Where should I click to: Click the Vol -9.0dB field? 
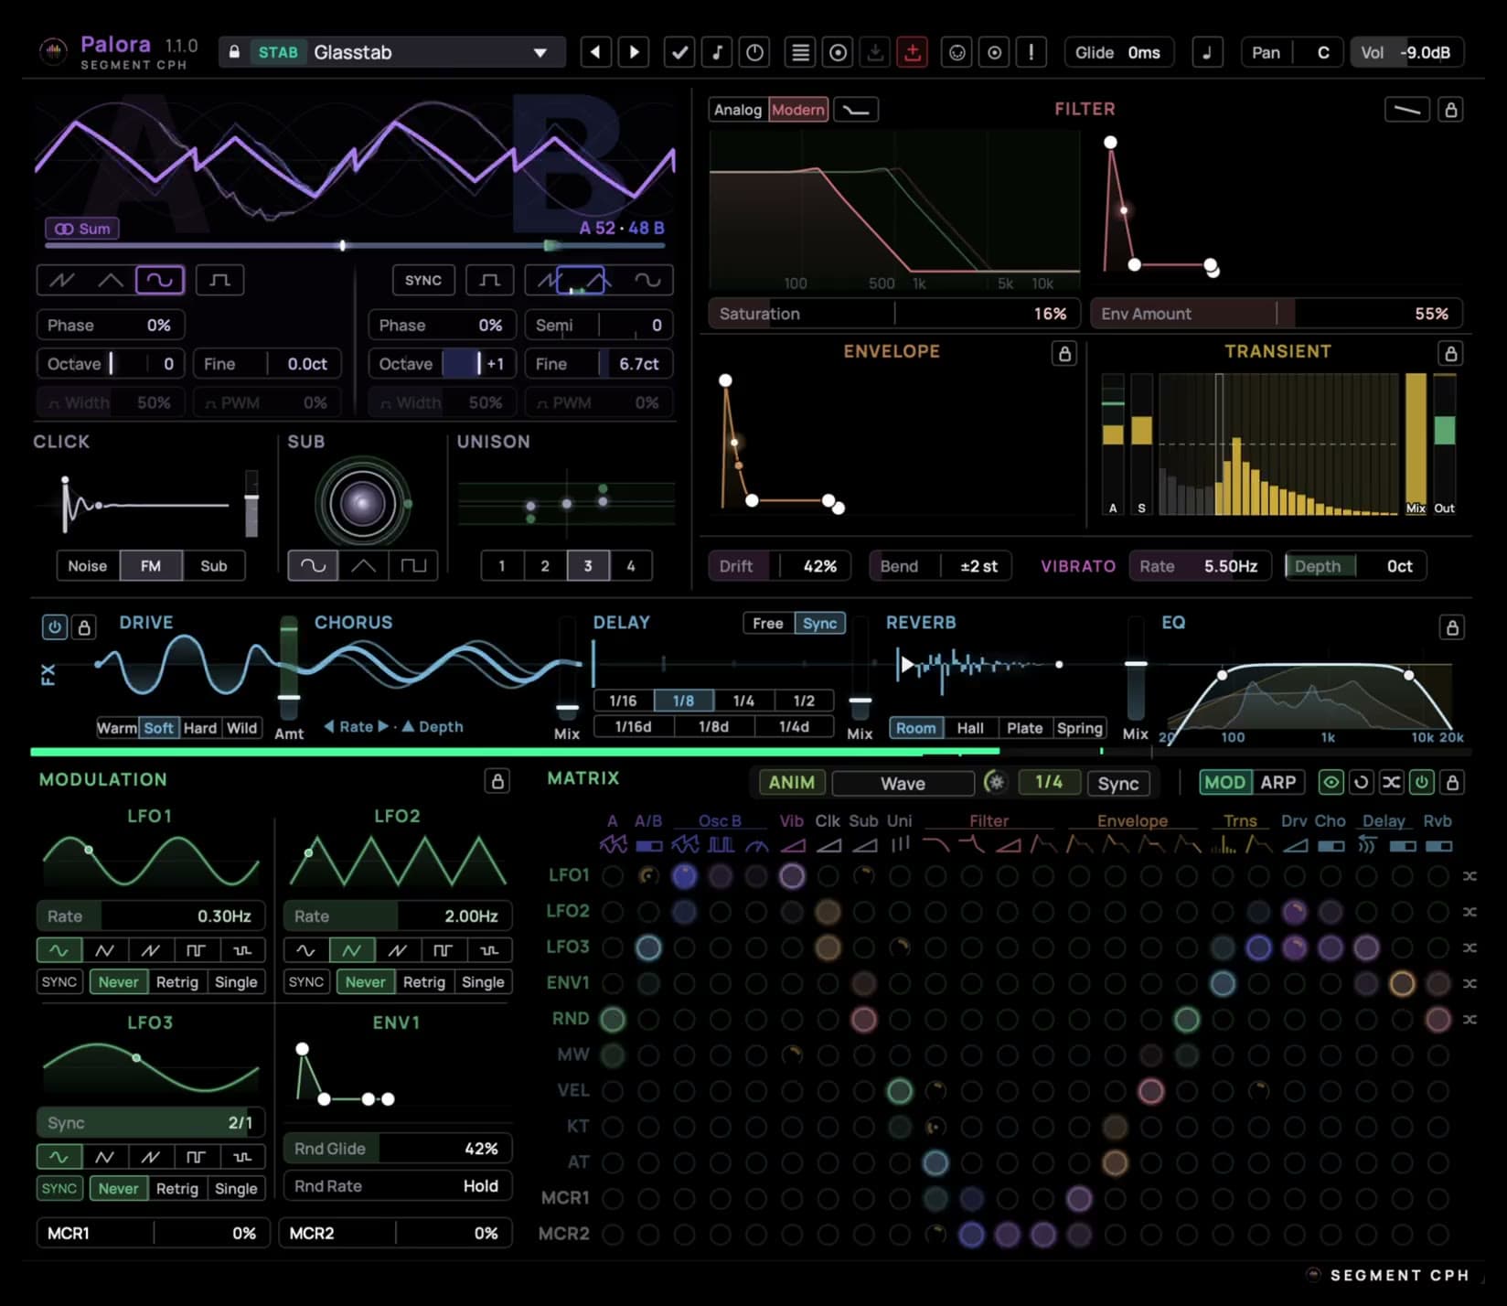(x=1406, y=52)
